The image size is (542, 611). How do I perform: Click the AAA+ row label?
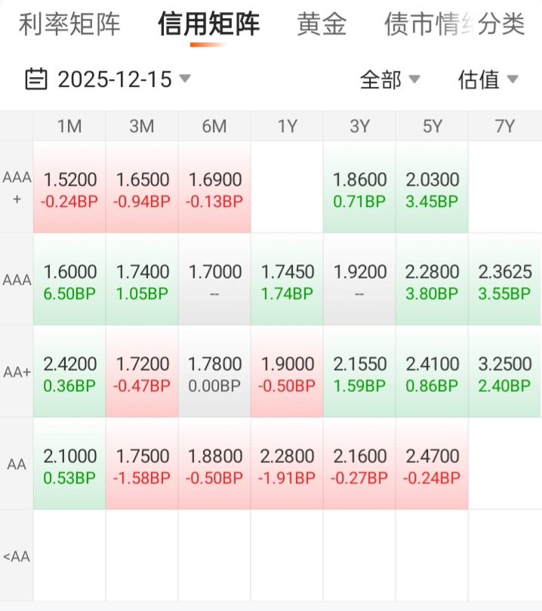pyautogui.click(x=17, y=187)
